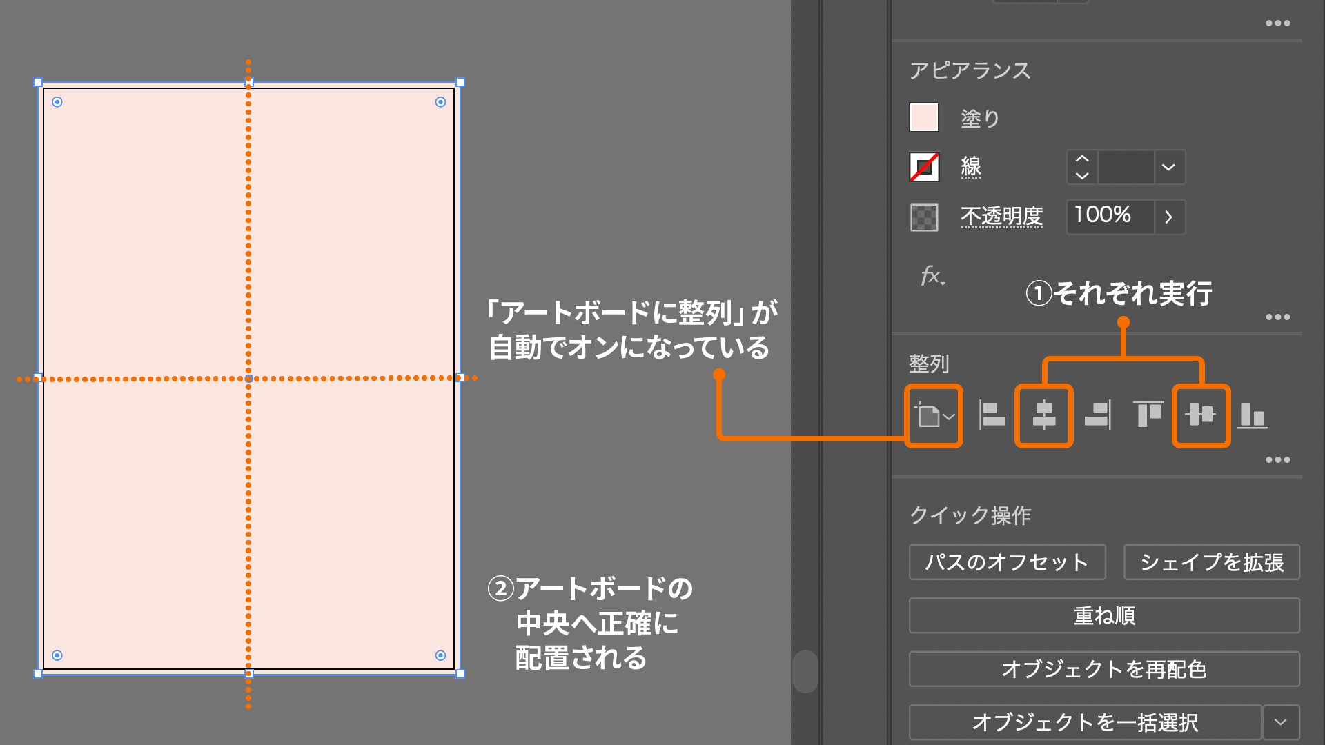Click the opacity checkerboard icon
1325x745 pixels.
(x=924, y=217)
